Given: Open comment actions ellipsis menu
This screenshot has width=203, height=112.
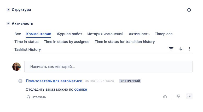Looking at the screenshot, I should tap(189, 96).
